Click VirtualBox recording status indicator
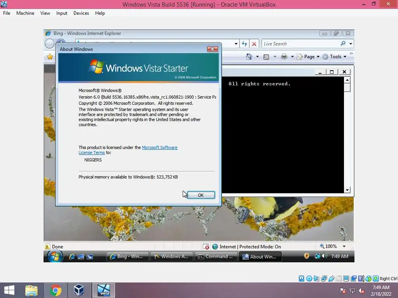The width and height of the screenshot is (398, 298). [x=353, y=279]
